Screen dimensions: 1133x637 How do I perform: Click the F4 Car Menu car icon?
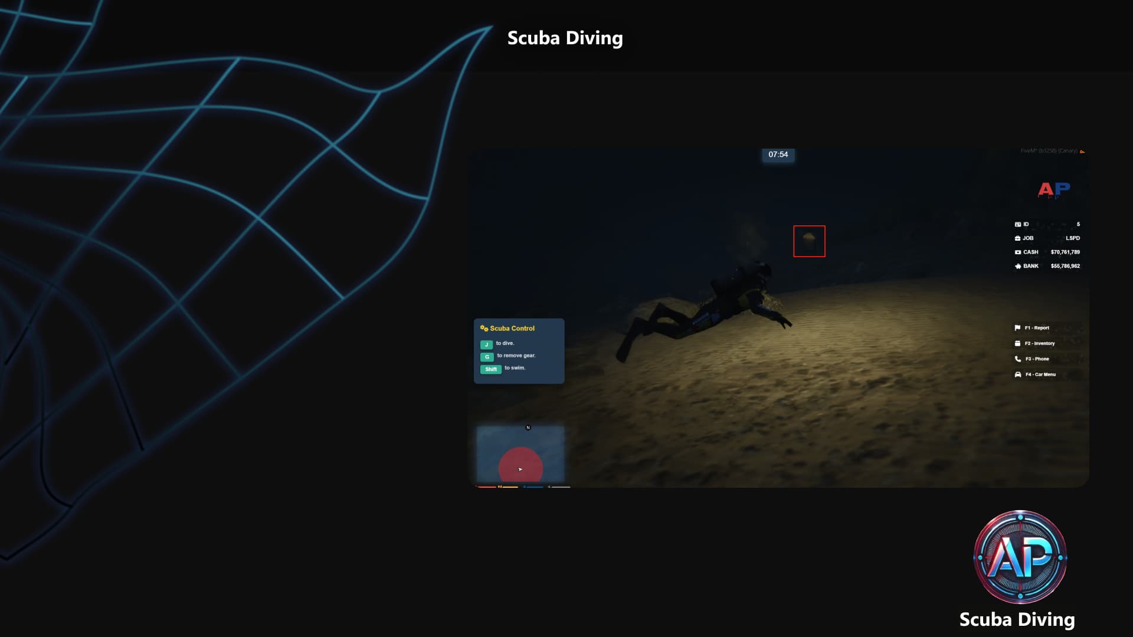pos(1017,375)
